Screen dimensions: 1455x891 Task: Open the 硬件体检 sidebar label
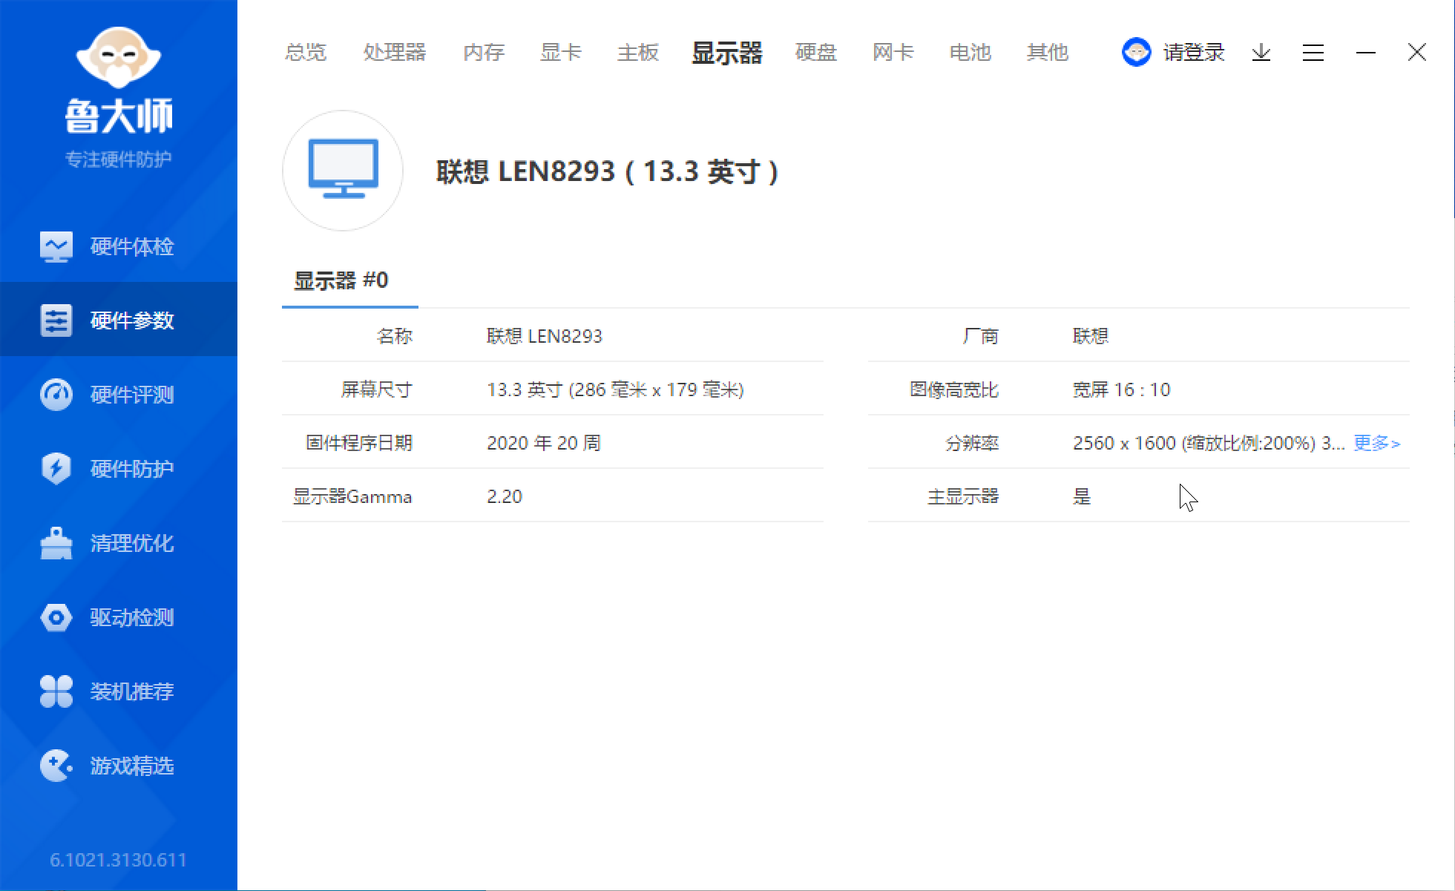(x=132, y=246)
